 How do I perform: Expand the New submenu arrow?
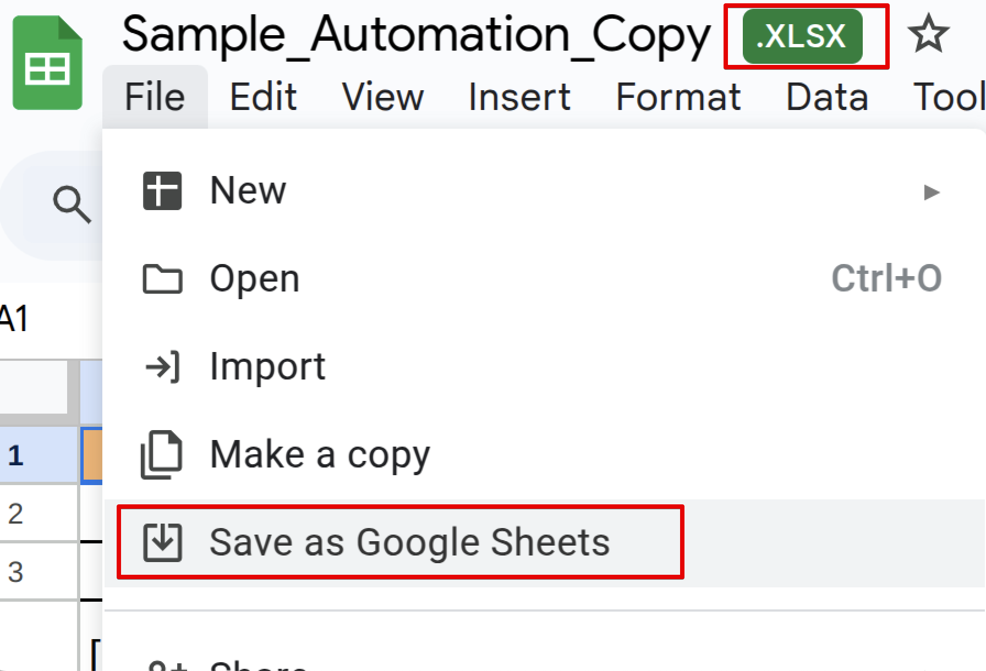tap(932, 192)
